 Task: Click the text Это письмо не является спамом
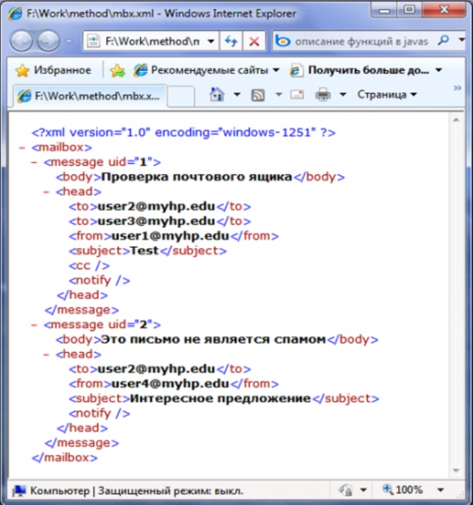[x=214, y=340]
